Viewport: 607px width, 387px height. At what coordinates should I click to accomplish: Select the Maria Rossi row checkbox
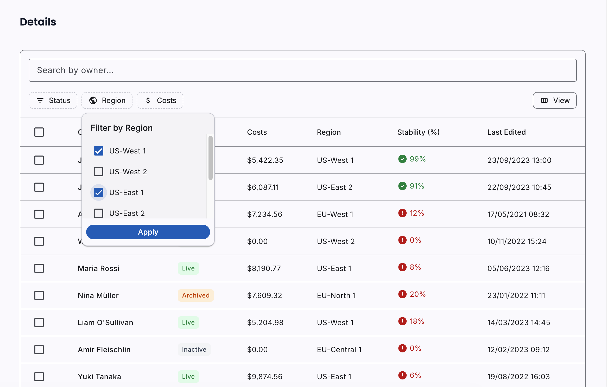39,268
